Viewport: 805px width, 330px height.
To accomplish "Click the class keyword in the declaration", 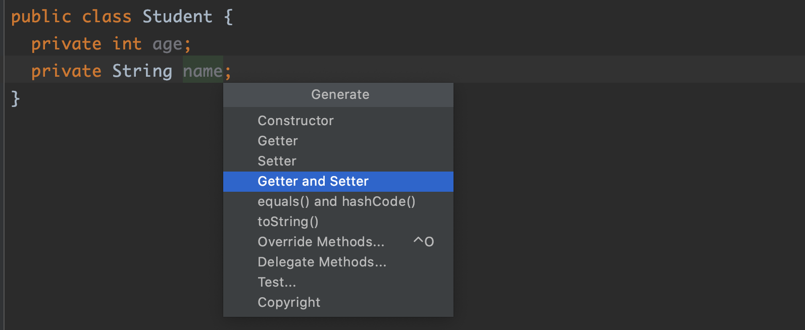I will (107, 17).
